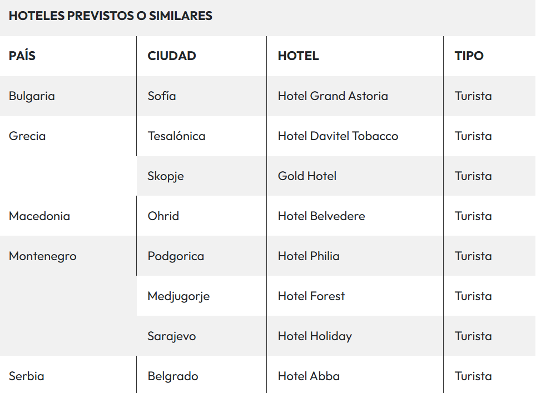This screenshot has height=393, width=536.
Task: Select the Tesalónica city cell
Action: click(176, 136)
